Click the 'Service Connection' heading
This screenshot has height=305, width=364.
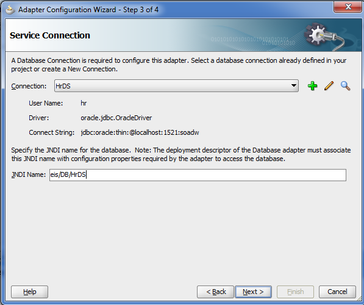point(49,35)
